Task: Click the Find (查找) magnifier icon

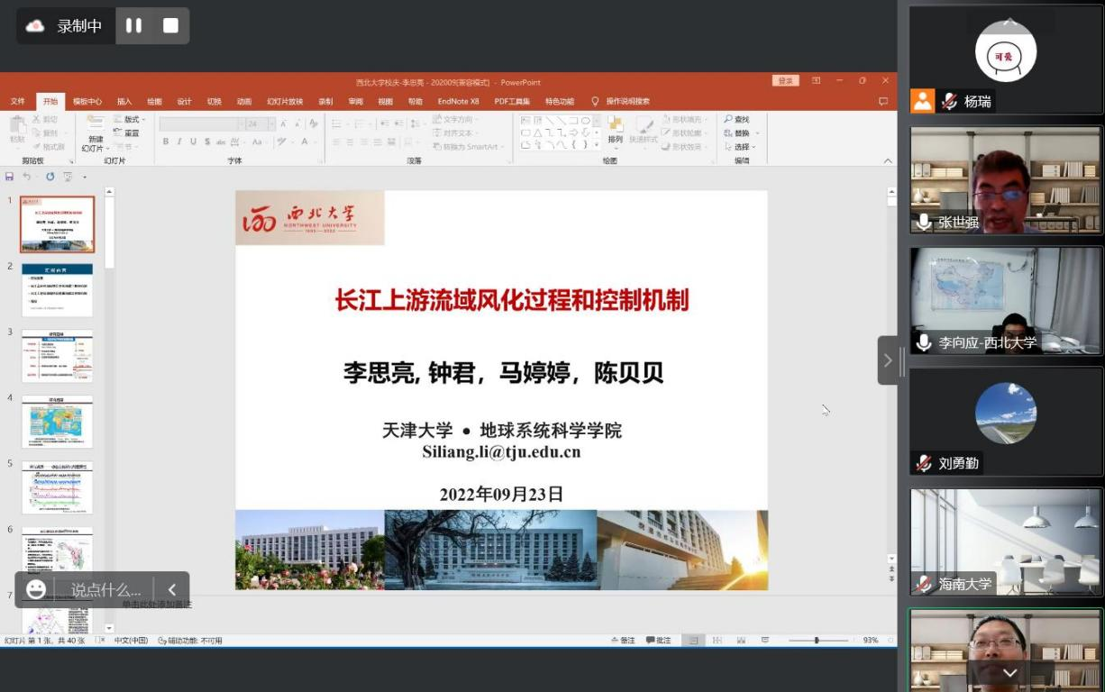Action: pyautogui.click(x=728, y=120)
